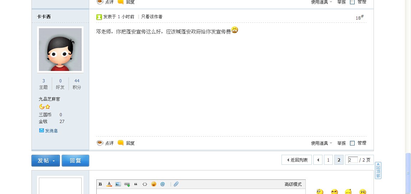411x194 pixels.
Task: Toggle bold formatting in the reply editor
Action: click(x=100, y=184)
